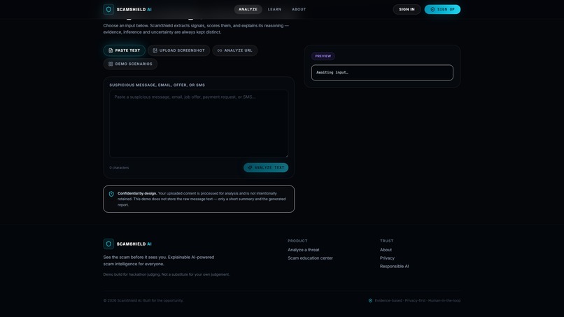Click the copyright 2026 ScamShield AI text
The height and width of the screenshot is (317, 564).
tap(143, 300)
